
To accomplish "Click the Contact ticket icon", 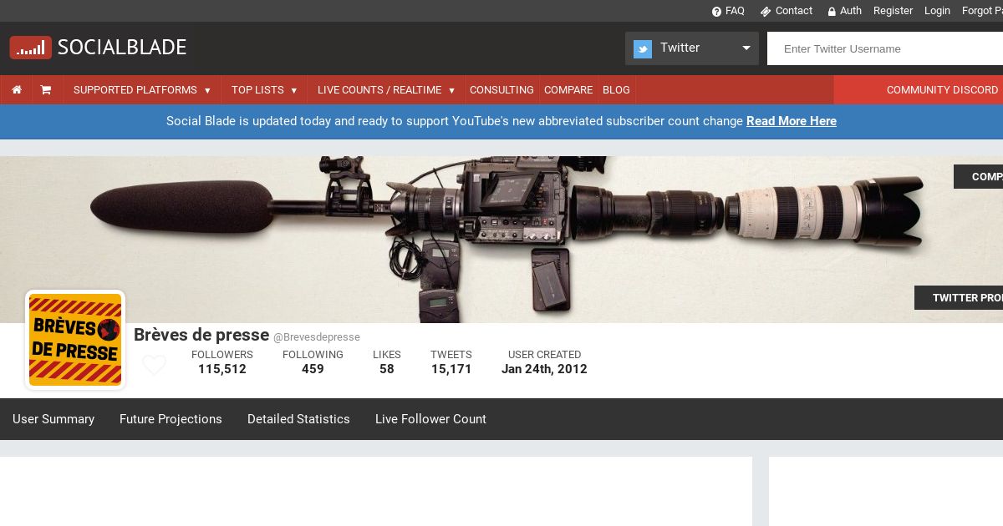I will pos(766,12).
